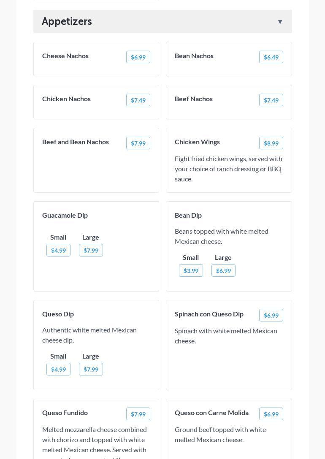Select Bean Nachos $6.49 price button
This screenshot has height=459, width=325.
(x=271, y=57)
